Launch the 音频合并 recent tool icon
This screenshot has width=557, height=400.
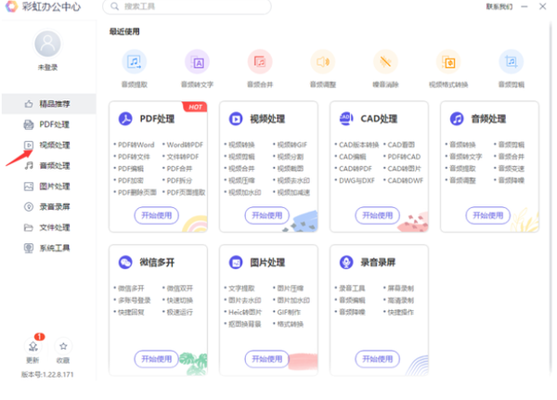pos(260,62)
